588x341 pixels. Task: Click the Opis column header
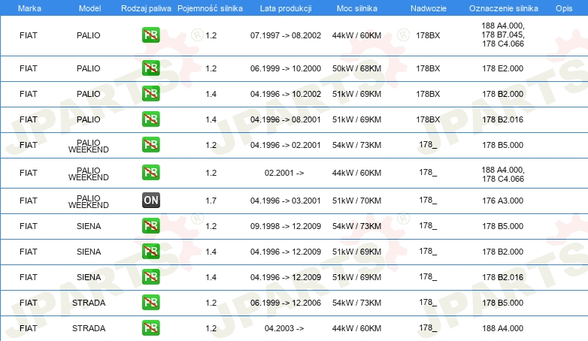564,8
